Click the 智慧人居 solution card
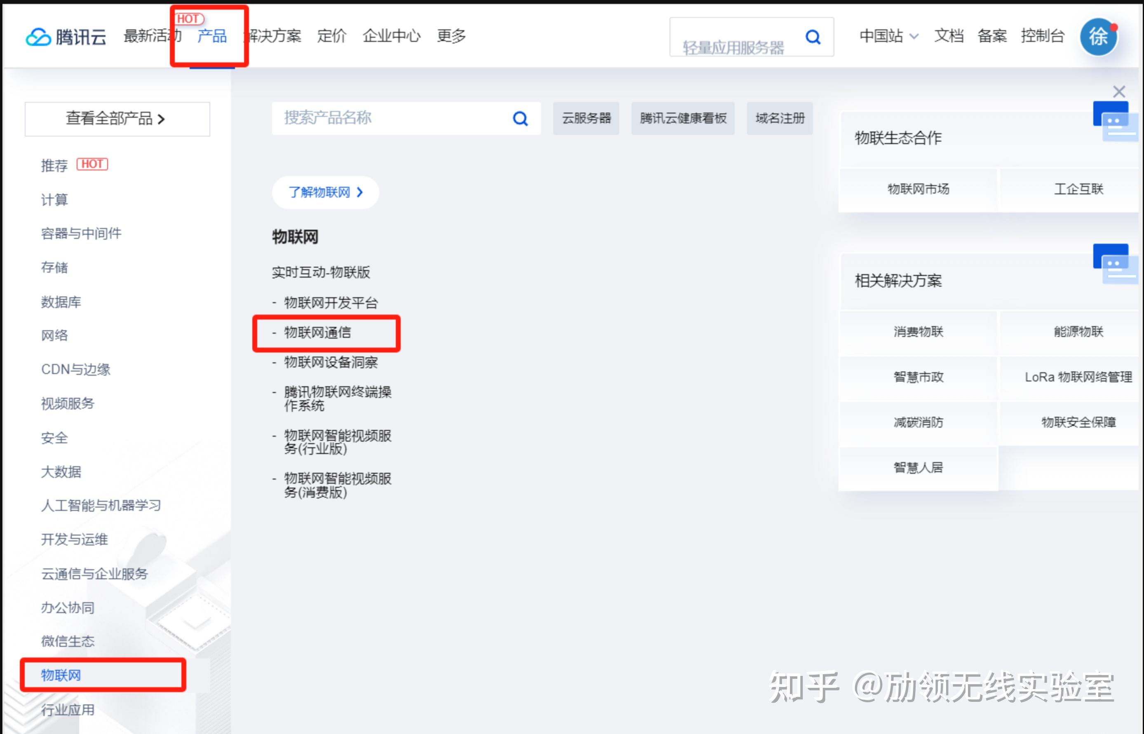Image resolution: width=1144 pixels, height=734 pixels. 918,468
